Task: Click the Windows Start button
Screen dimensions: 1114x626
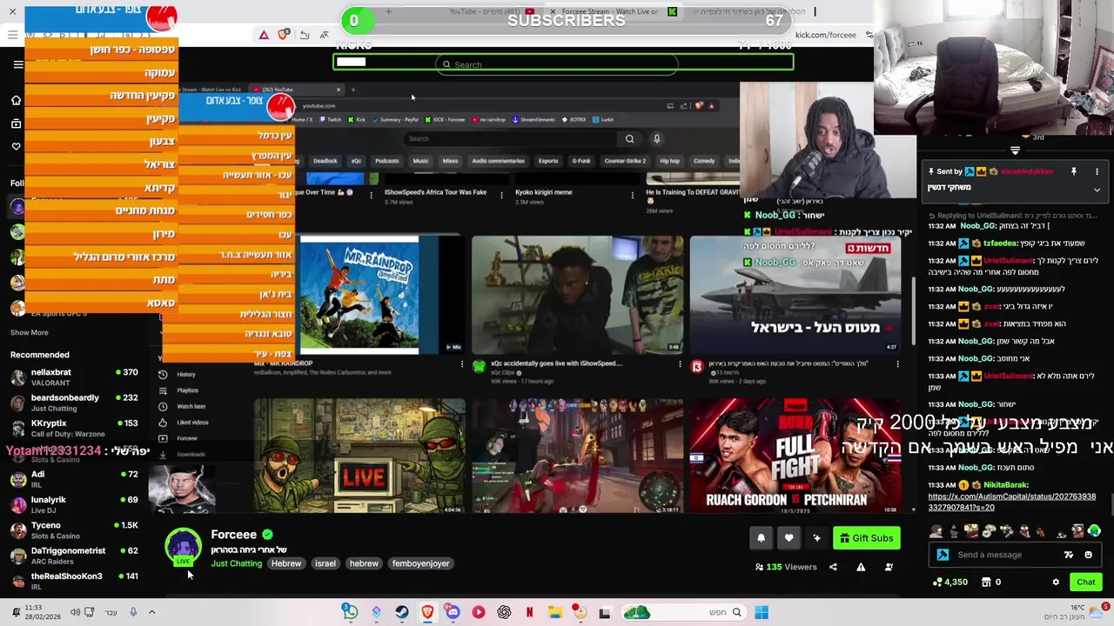Action: pos(762,612)
